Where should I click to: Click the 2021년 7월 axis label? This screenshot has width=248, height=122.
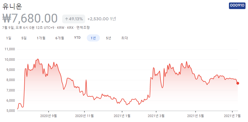click(232, 116)
